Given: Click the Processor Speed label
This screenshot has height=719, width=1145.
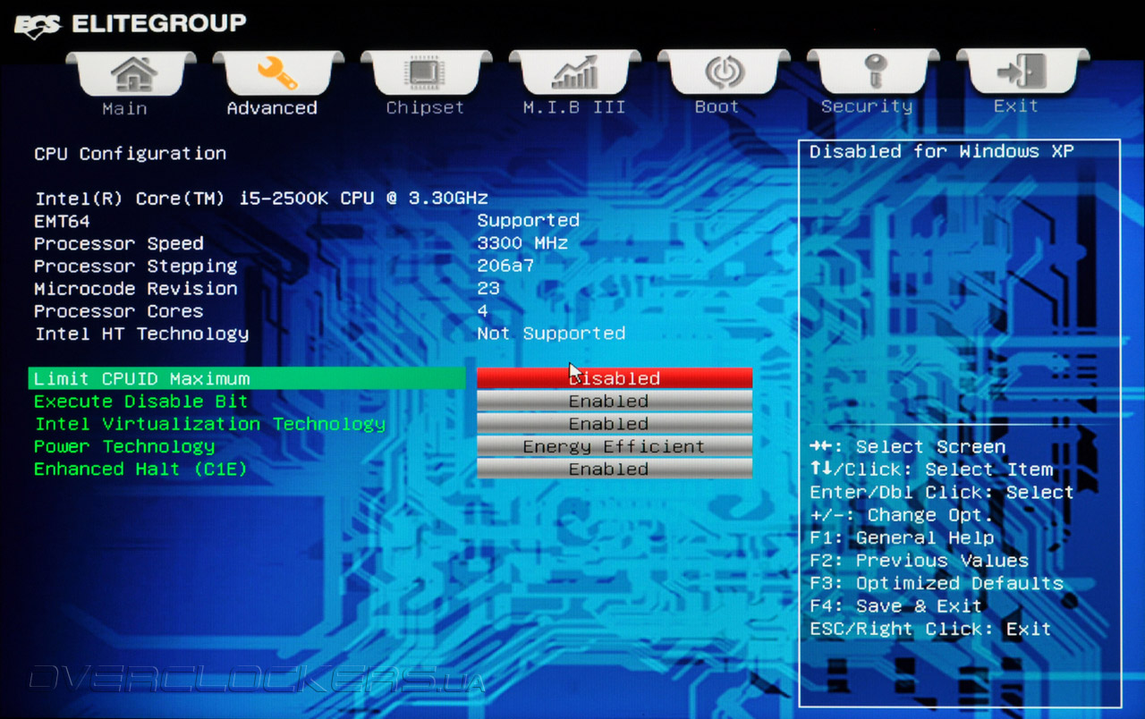Looking at the screenshot, I should [x=119, y=243].
